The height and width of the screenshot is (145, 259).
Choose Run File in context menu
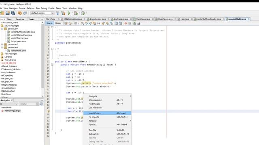coord(107,130)
